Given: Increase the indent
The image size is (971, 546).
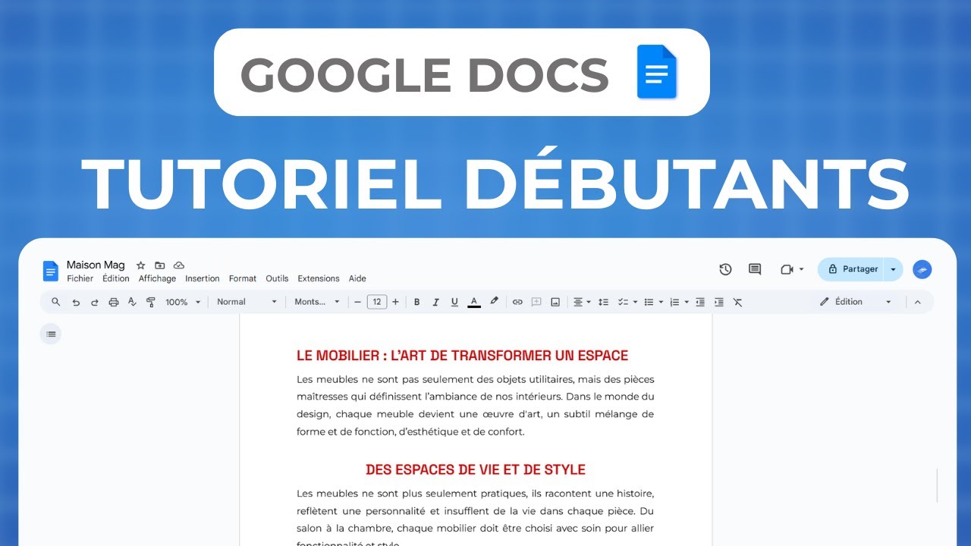Looking at the screenshot, I should 719,302.
